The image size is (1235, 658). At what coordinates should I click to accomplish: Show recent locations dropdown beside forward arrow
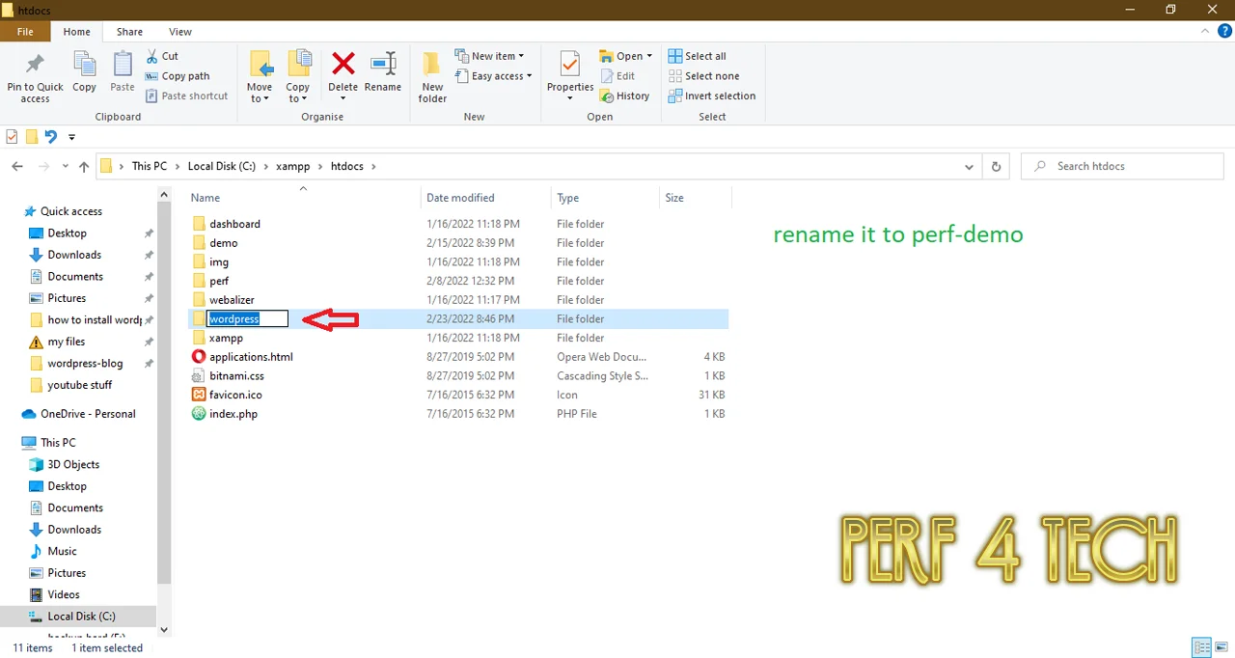(x=65, y=166)
